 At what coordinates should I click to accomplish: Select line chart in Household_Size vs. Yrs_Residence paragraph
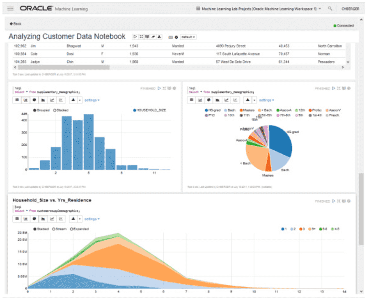52,219
